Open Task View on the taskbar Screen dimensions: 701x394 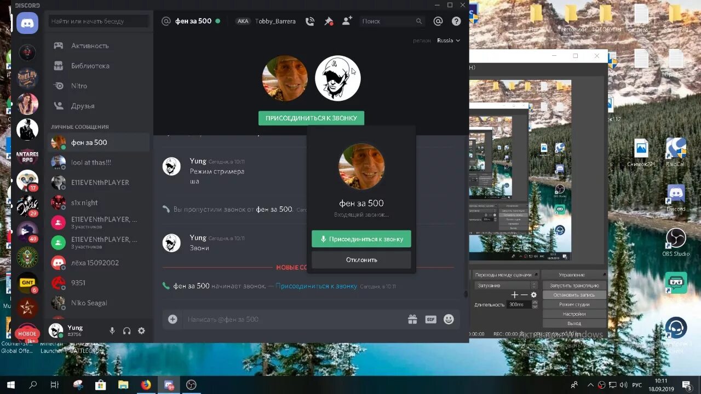(x=55, y=385)
